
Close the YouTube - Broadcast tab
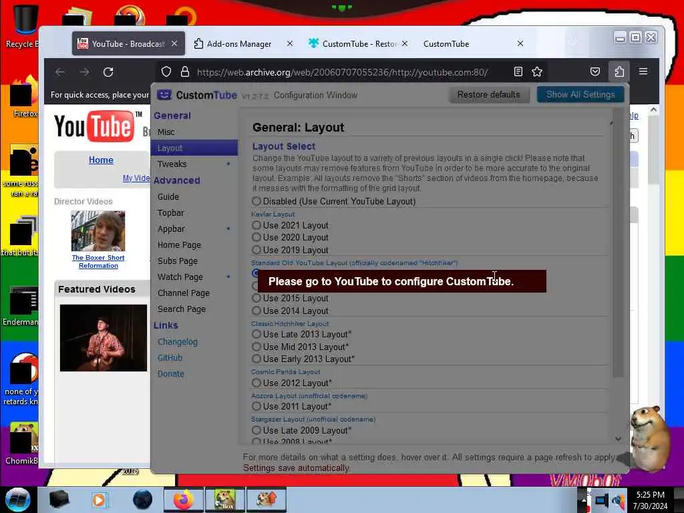coord(174,43)
